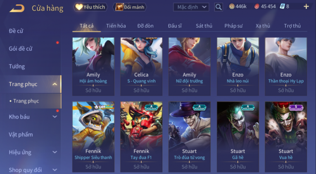Screen dimensions: 316x174
Task: Open Yêu thích favorites heart button
Action: click(x=90, y=7)
